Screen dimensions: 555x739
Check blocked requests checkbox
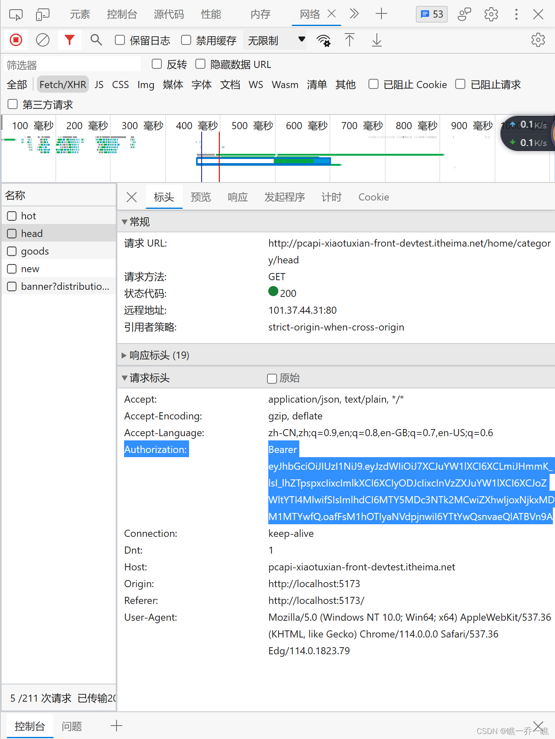[x=460, y=84]
